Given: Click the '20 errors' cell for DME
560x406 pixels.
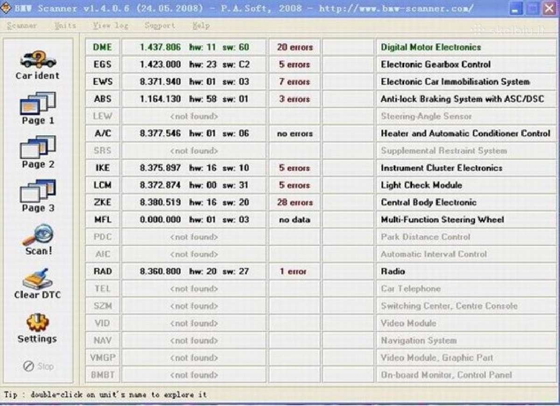Looking at the screenshot, I should click(x=294, y=47).
